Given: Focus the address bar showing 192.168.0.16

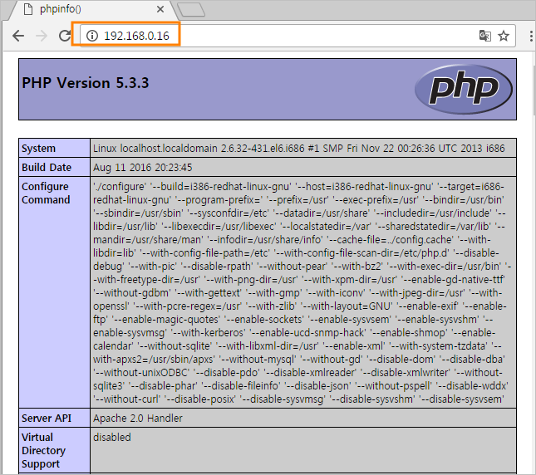Looking at the screenshot, I should (x=298, y=36).
